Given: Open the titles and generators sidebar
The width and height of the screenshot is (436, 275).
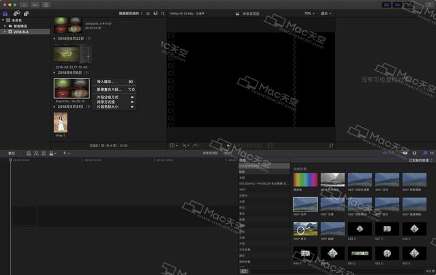Looking at the screenshot, I should click(x=26, y=14).
